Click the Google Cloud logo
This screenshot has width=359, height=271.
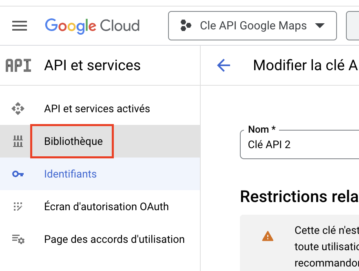tap(92, 26)
